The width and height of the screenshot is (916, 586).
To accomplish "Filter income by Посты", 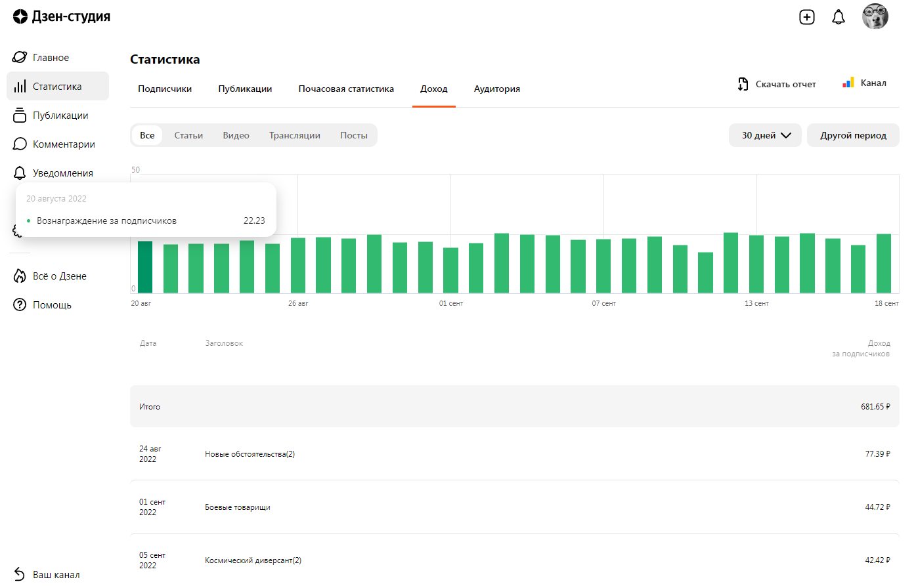I will pos(353,135).
